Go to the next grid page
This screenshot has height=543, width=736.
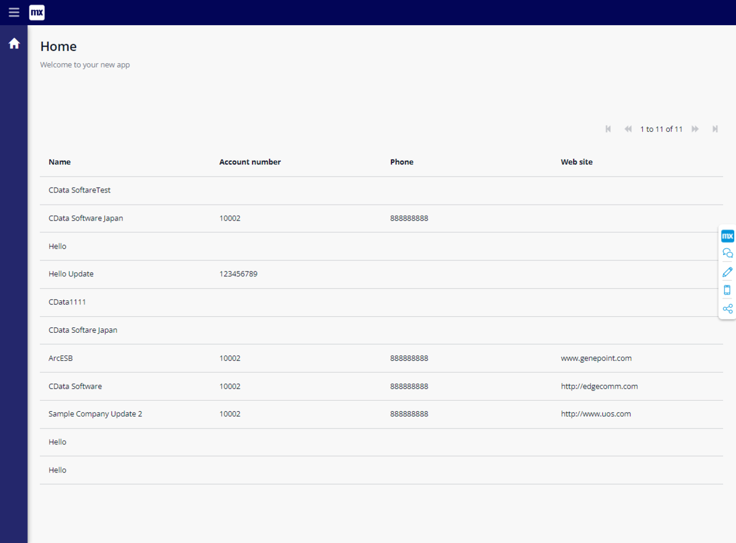(696, 129)
